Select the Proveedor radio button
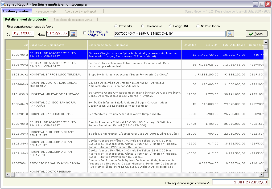The width and height of the screenshot is (272, 189). [x=116, y=26]
